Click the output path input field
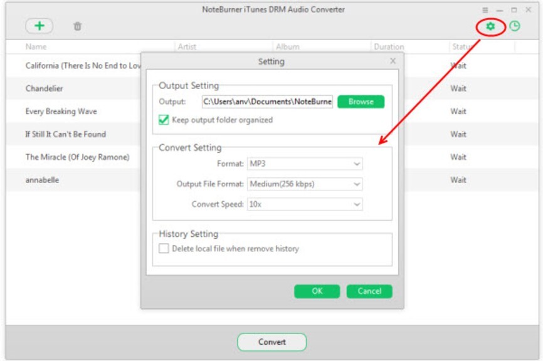The image size is (543, 361). (x=267, y=102)
